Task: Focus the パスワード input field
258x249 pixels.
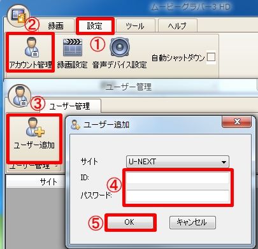Action: click(x=178, y=196)
